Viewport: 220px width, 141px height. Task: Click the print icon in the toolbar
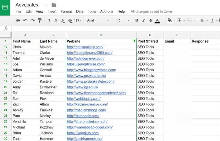point(18,20)
